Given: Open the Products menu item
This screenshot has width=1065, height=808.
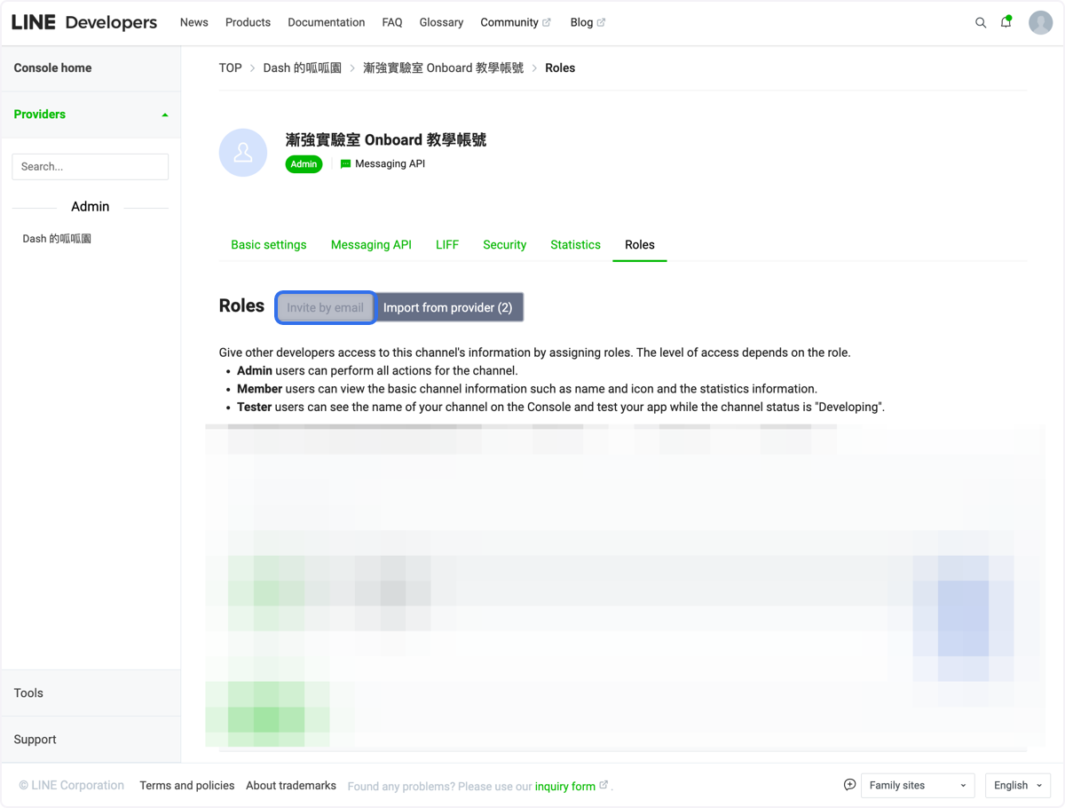Looking at the screenshot, I should pos(248,22).
